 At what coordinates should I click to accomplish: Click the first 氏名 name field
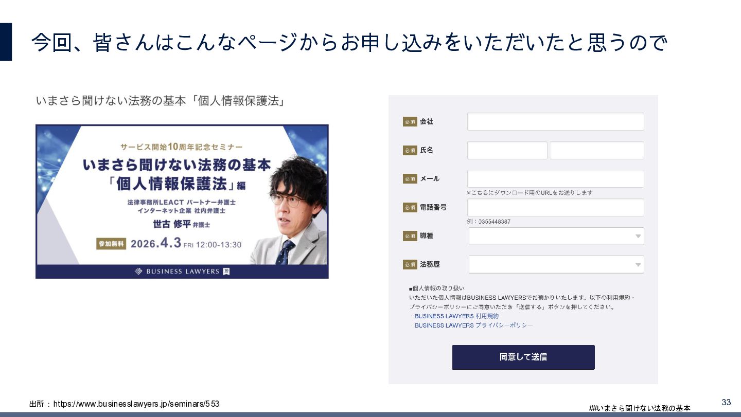tap(507, 151)
